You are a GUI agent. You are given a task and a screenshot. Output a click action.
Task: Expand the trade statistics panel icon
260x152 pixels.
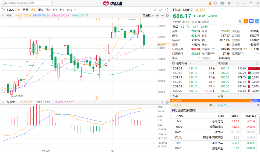[257, 63]
